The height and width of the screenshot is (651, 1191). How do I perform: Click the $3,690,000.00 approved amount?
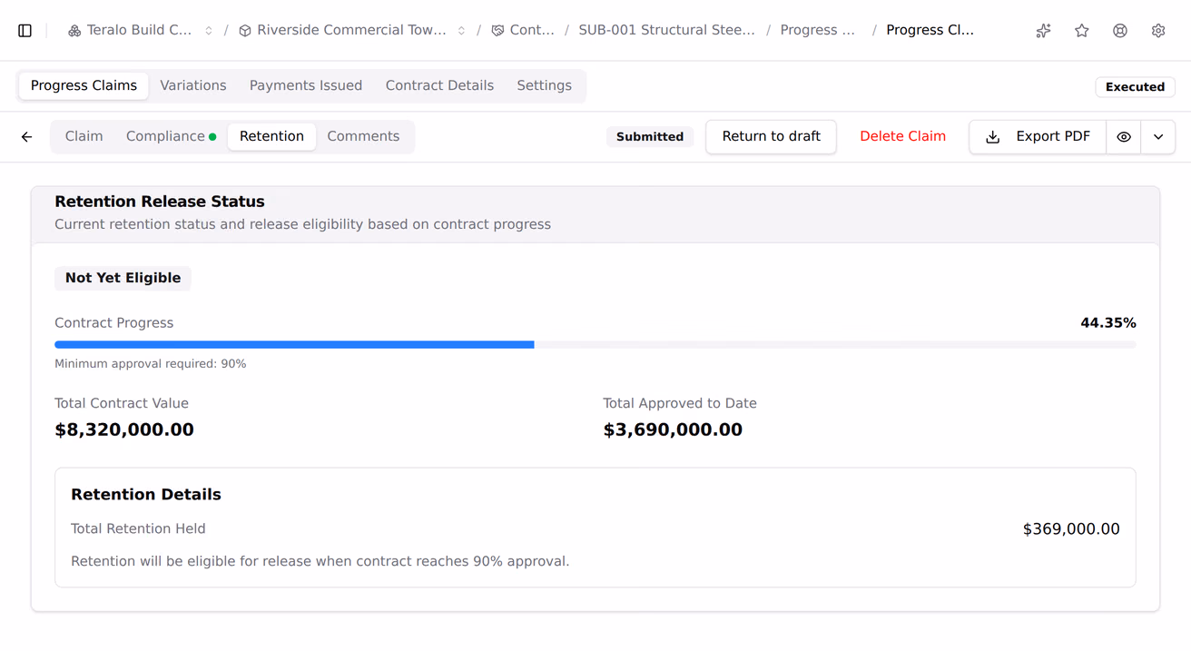point(673,430)
